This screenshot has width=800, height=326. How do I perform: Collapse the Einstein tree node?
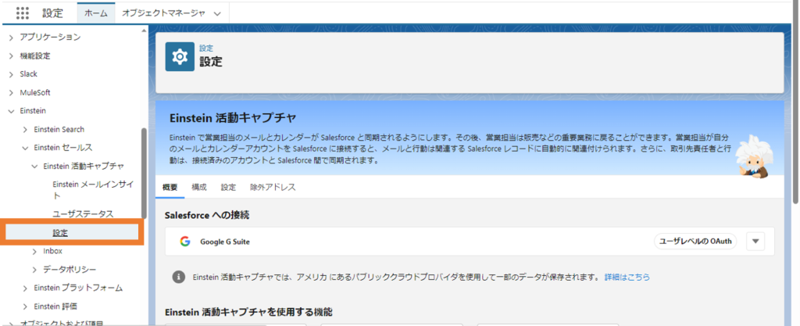click(11, 111)
